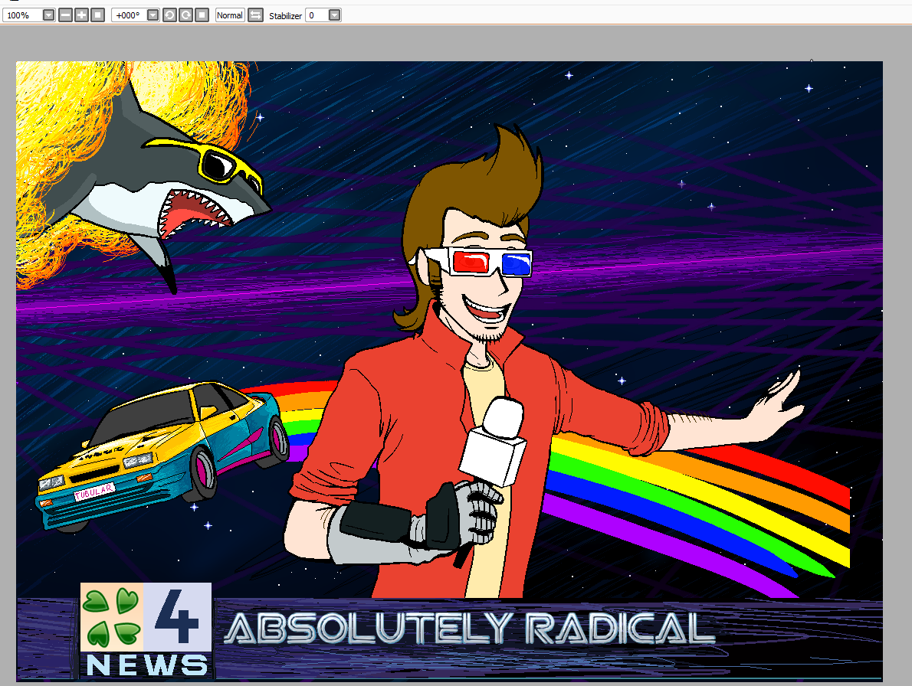Screen dimensions: 912x686
Task: Zoom in with the plus button
Action: (x=82, y=15)
